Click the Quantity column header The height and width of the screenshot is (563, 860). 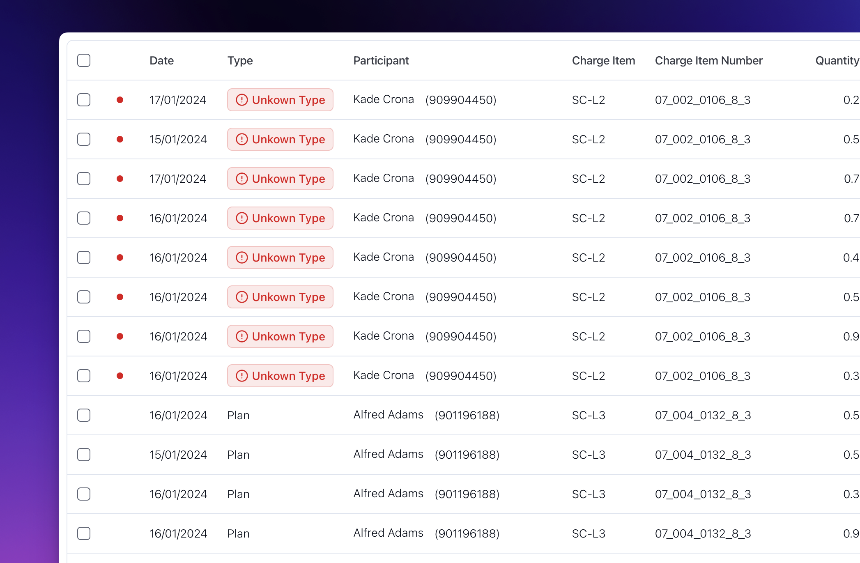click(837, 60)
